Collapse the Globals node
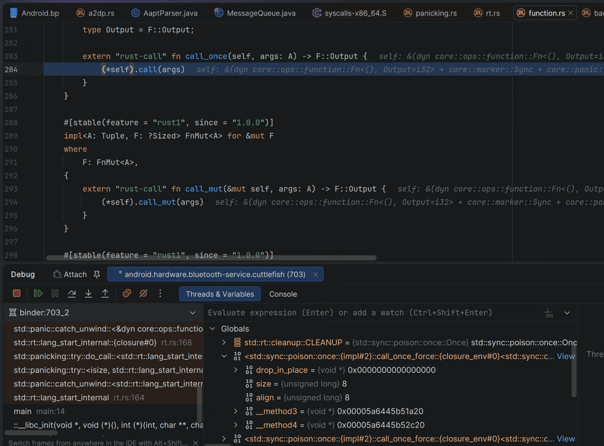The image size is (604, 446). 212,329
